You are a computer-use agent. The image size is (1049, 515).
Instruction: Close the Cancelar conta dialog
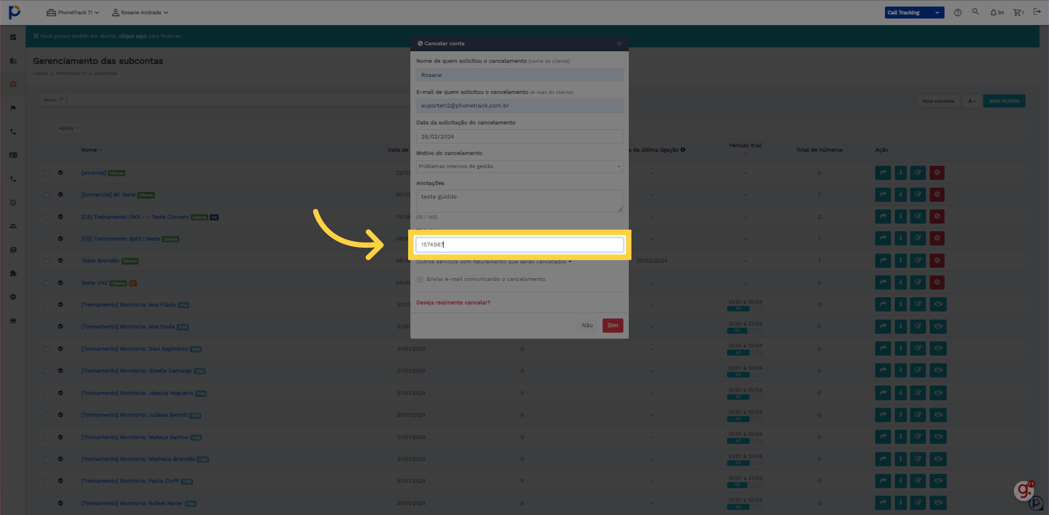pos(619,44)
